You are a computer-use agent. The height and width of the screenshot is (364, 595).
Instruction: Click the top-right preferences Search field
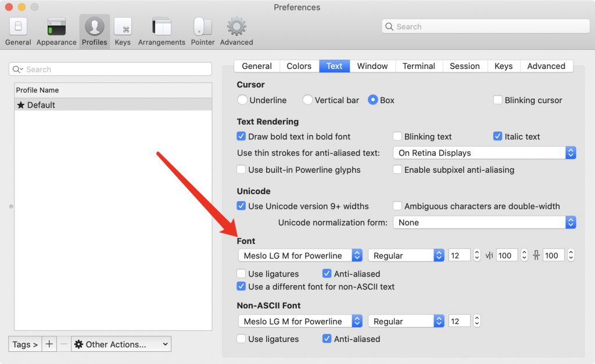(x=486, y=27)
